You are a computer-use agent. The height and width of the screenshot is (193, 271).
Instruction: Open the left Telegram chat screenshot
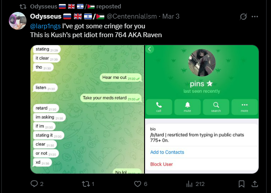(x=87, y=109)
